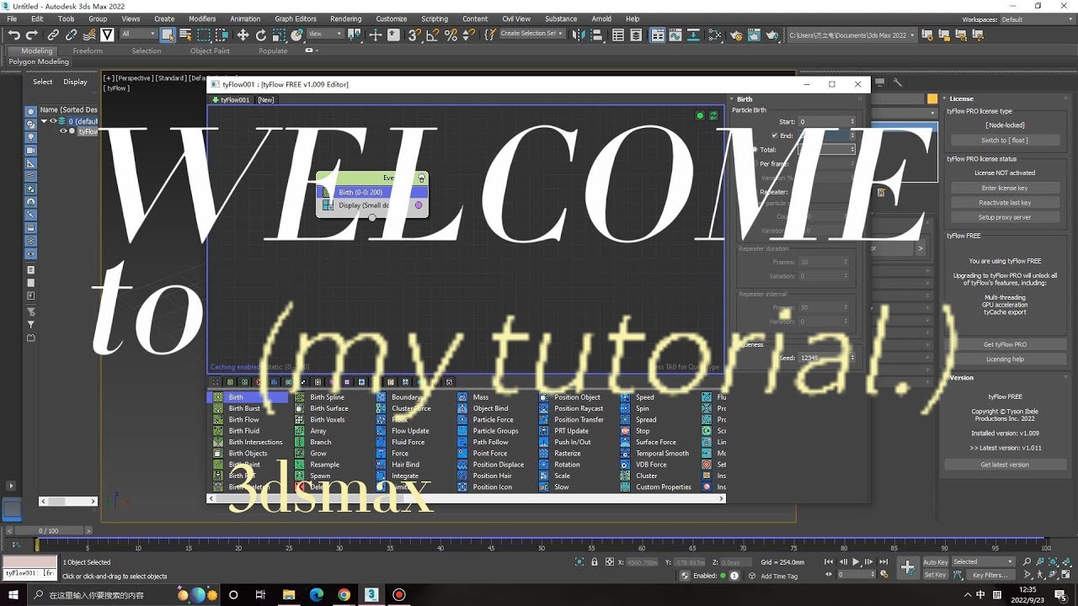Click the Key Filters button
This screenshot has height=606, width=1078.
[x=990, y=575]
